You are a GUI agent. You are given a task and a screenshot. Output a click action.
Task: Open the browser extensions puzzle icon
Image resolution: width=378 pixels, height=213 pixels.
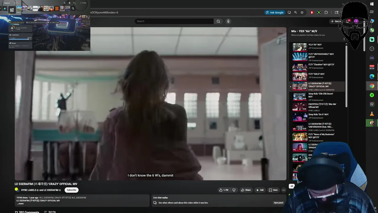point(326,12)
